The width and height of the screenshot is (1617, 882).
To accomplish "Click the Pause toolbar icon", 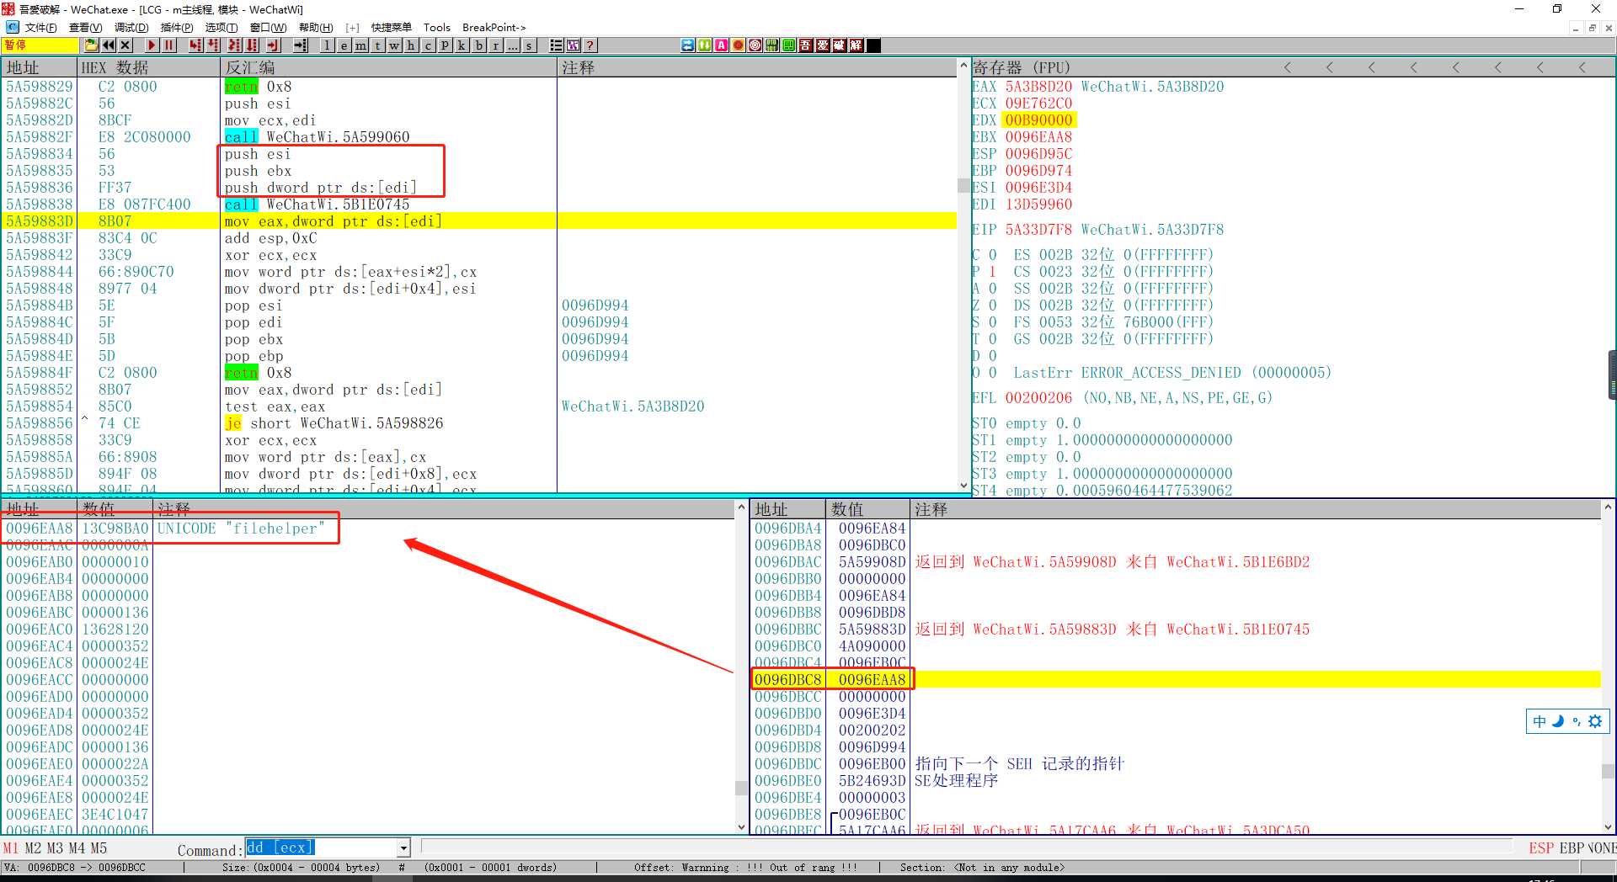I will click(169, 45).
